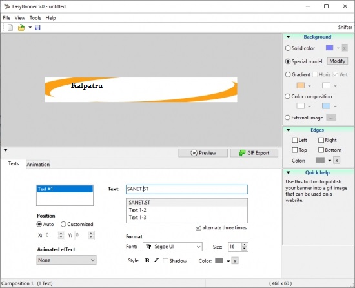Open the Tools menu

[35, 18]
